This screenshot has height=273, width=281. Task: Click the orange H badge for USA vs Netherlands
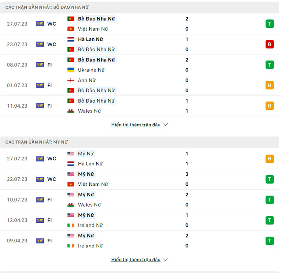coord(269,159)
